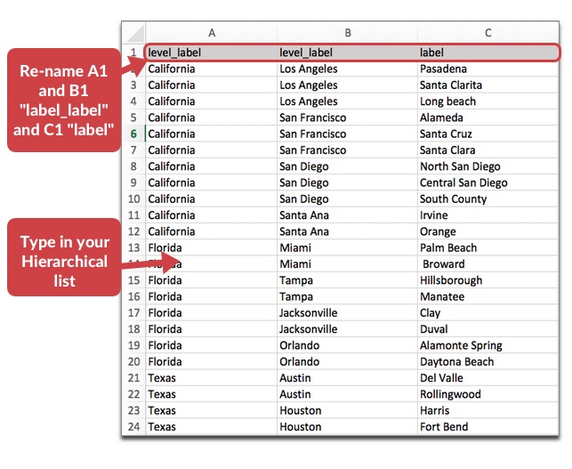The width and height of the screenshot is (572, 469).
Task: Click Texas in row 24
Action: [x=212, y=426]
